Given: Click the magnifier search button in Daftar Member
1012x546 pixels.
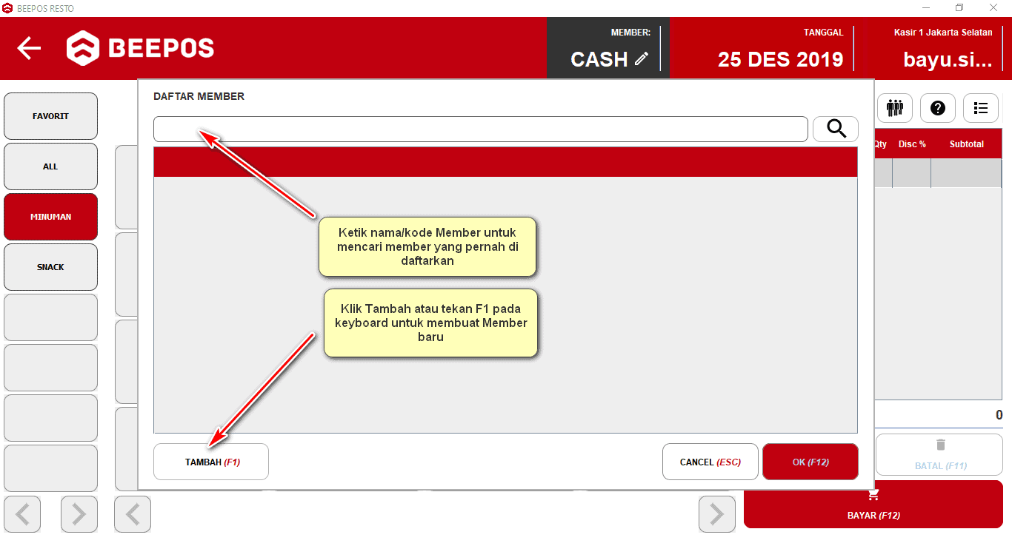Looking at the screenshot, I should (836, 129).
